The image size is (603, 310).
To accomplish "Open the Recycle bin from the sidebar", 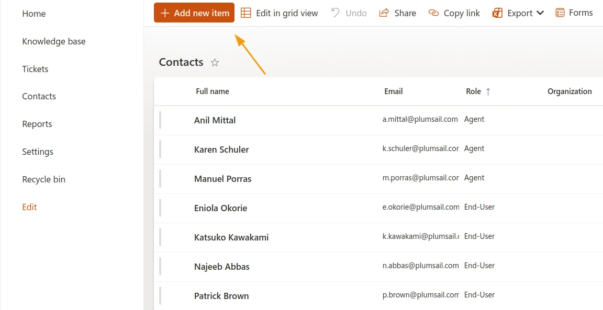I will coord(43,179).
